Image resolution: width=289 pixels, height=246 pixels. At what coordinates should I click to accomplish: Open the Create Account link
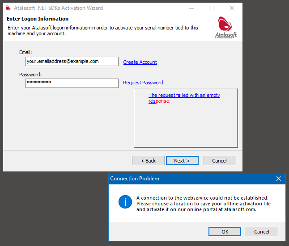(x=140, y=62)
